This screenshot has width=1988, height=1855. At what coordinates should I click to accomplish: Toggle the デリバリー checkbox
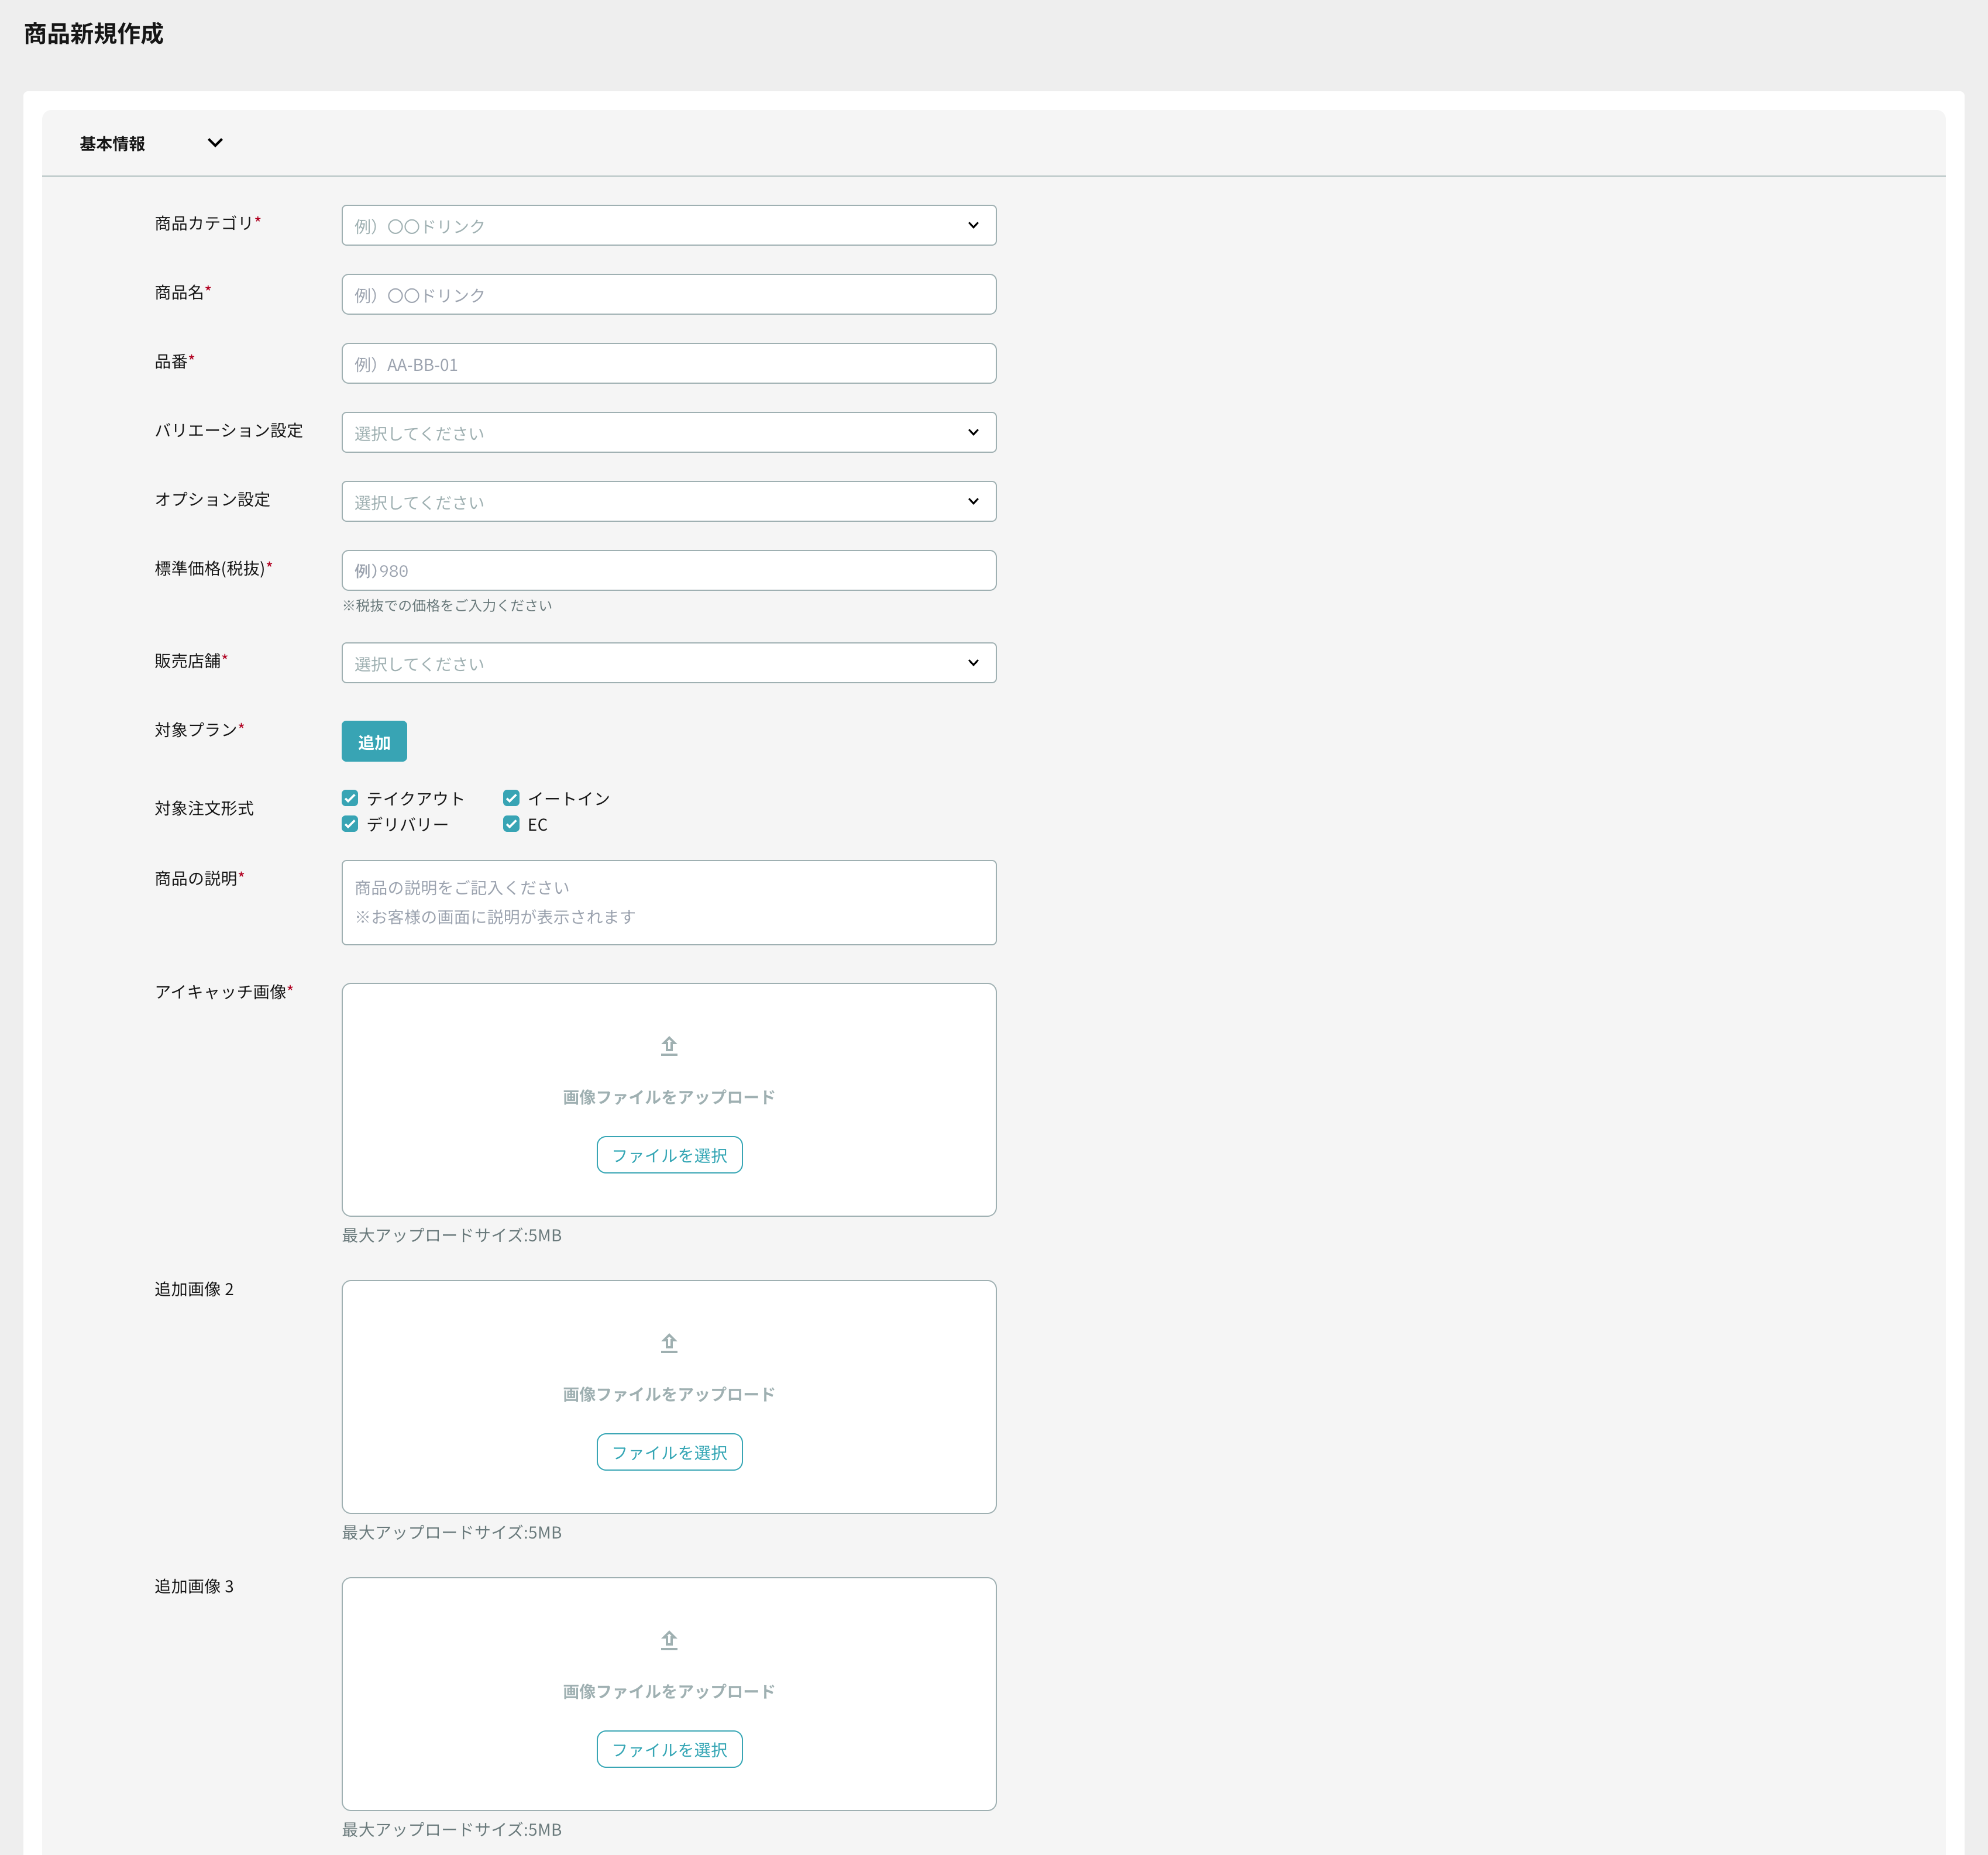point(350,824)
